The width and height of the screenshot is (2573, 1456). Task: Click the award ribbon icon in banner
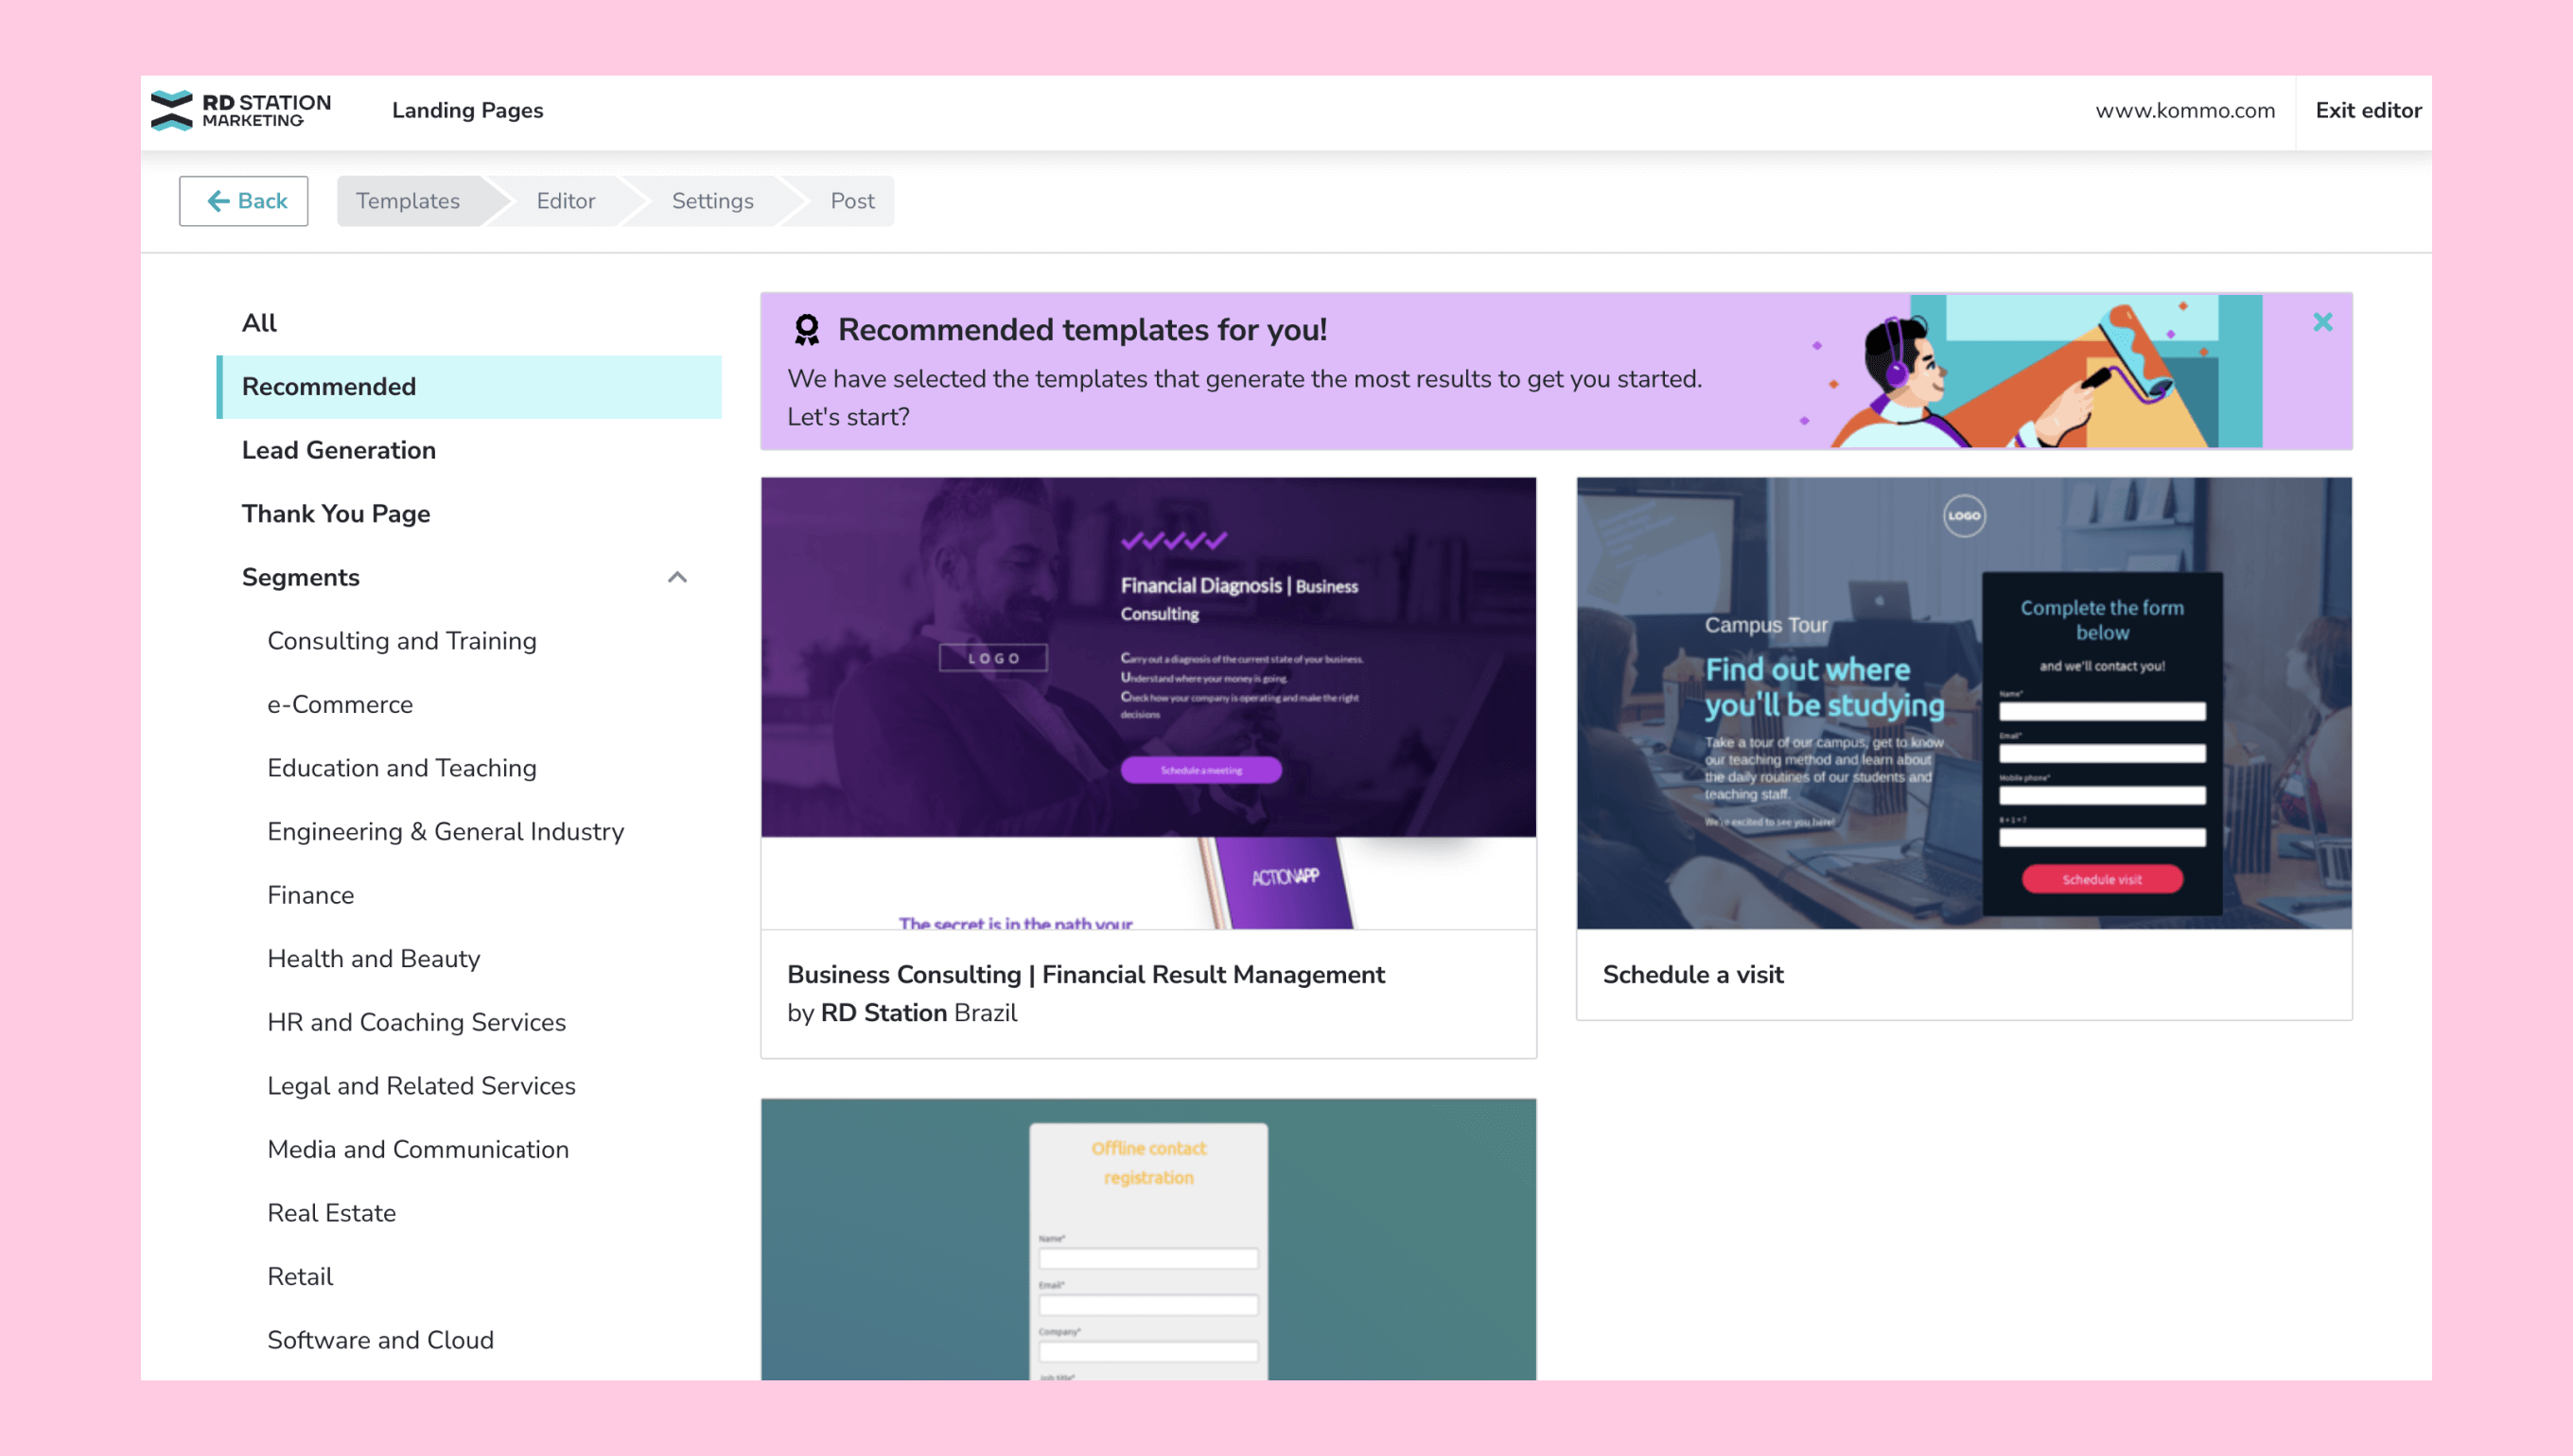(x=806, y=329)
